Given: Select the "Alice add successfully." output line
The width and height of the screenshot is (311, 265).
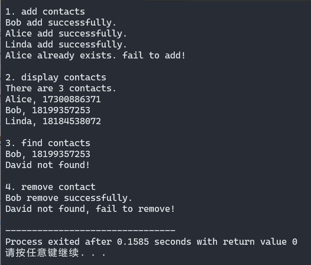Looking at the screenshot, I should tap(66, 34).
